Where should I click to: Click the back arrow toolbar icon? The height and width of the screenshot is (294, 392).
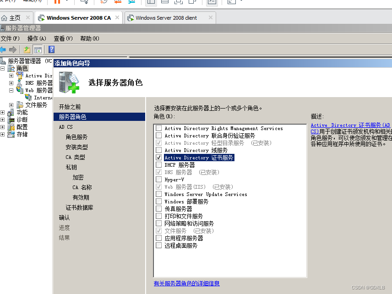pos(3,49)
